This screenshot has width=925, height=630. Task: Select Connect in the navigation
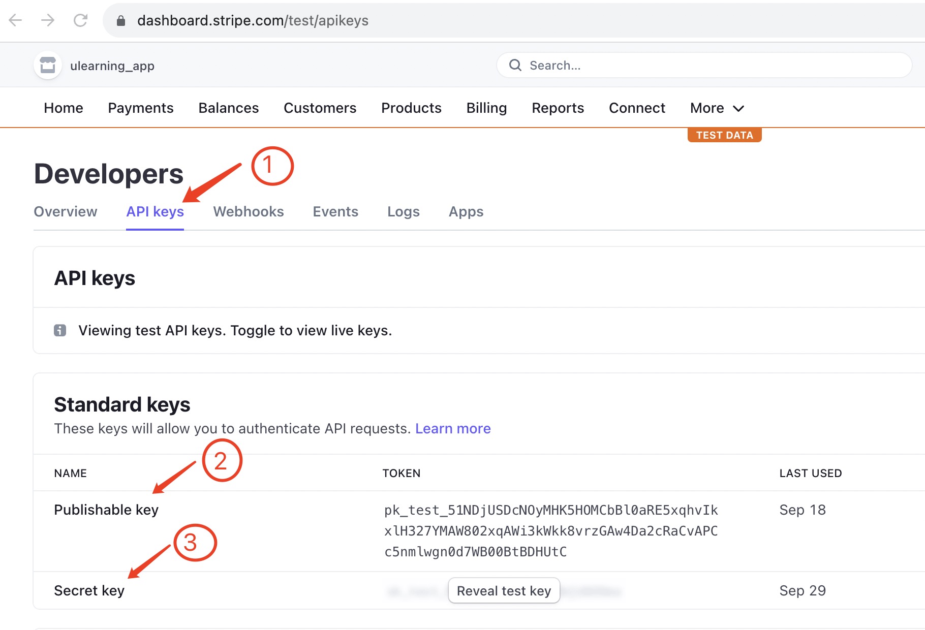pyautogui.click(x=637, y=108)
